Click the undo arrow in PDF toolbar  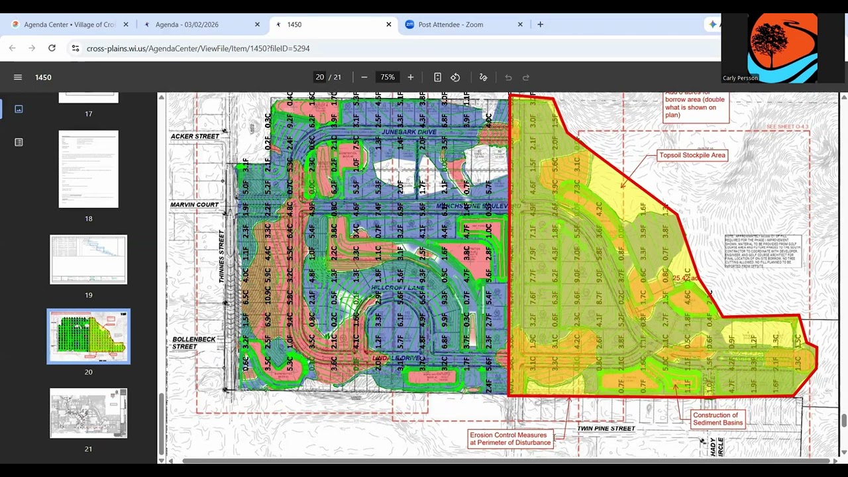coord(508,78)
